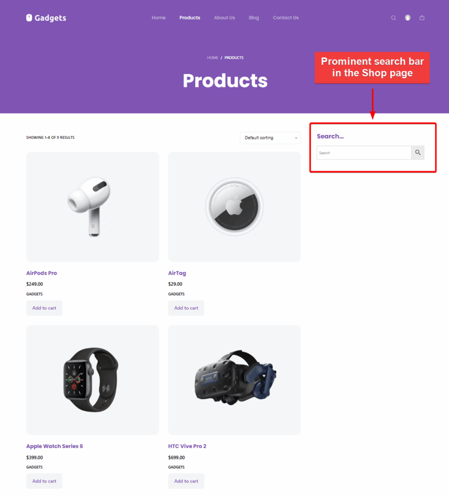This screenshot has width=449, height=497.
Task: Add AirPods Pro to the cart
Action: click(x=44, y=308)
